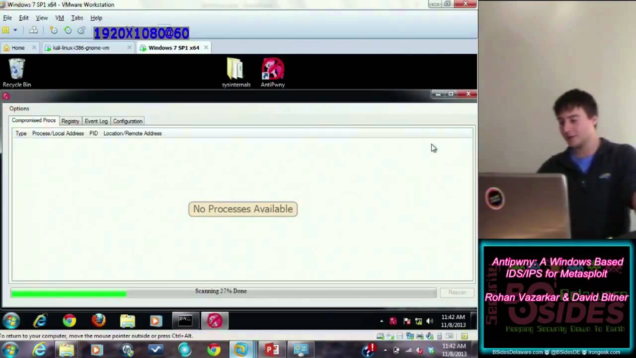Viewport: 636px width, 358px height.
Task: Take a snapshot using the VMware toolbar icon
Action: [x=54, y=30]
